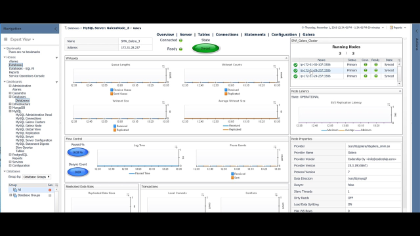The image size is (420, 236).
Task: Click the Ready green status indicator beside State
Action: [181, 49]
